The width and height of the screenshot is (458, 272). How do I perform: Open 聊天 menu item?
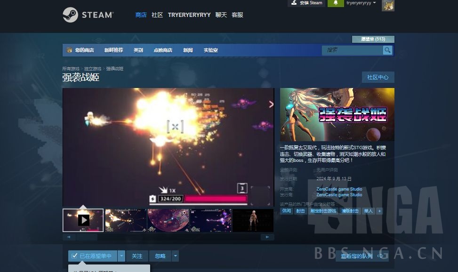pos(221,15)
